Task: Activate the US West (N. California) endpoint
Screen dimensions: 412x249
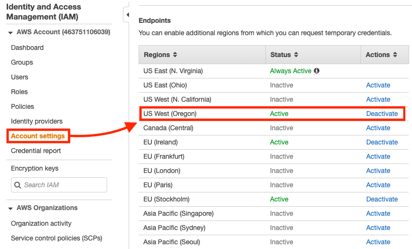Action: [x=378, y=99]
